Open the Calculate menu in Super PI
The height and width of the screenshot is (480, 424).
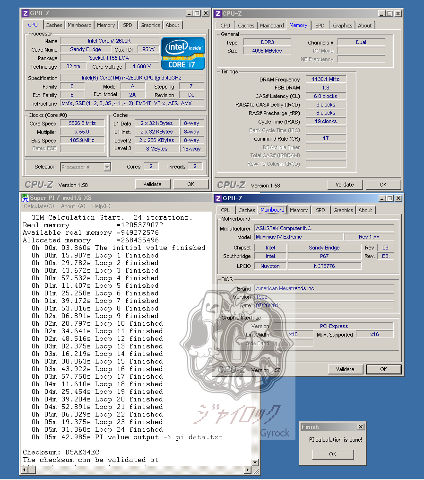pyautogui.click(x=39, y=206)
